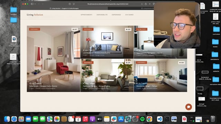Viewport: 221px width, 124px height.
Task: Open Visual Studio Code from the Dock
Action: [160, 119]
